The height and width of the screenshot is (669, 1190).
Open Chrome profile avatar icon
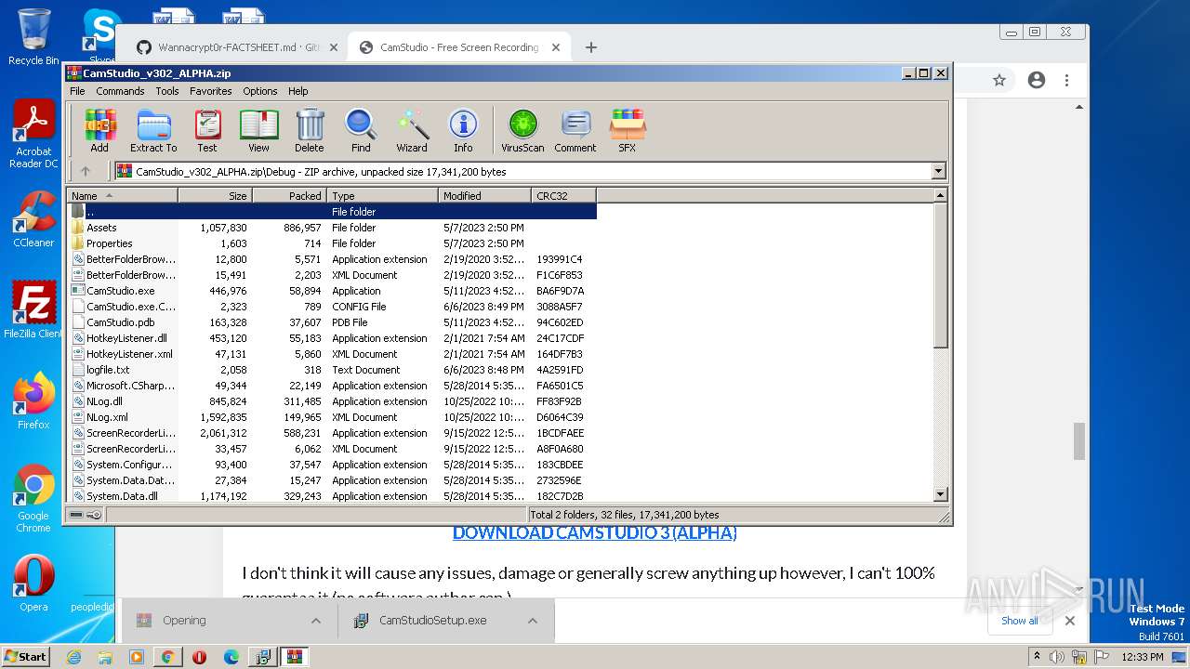click(x=1037, y=80)
